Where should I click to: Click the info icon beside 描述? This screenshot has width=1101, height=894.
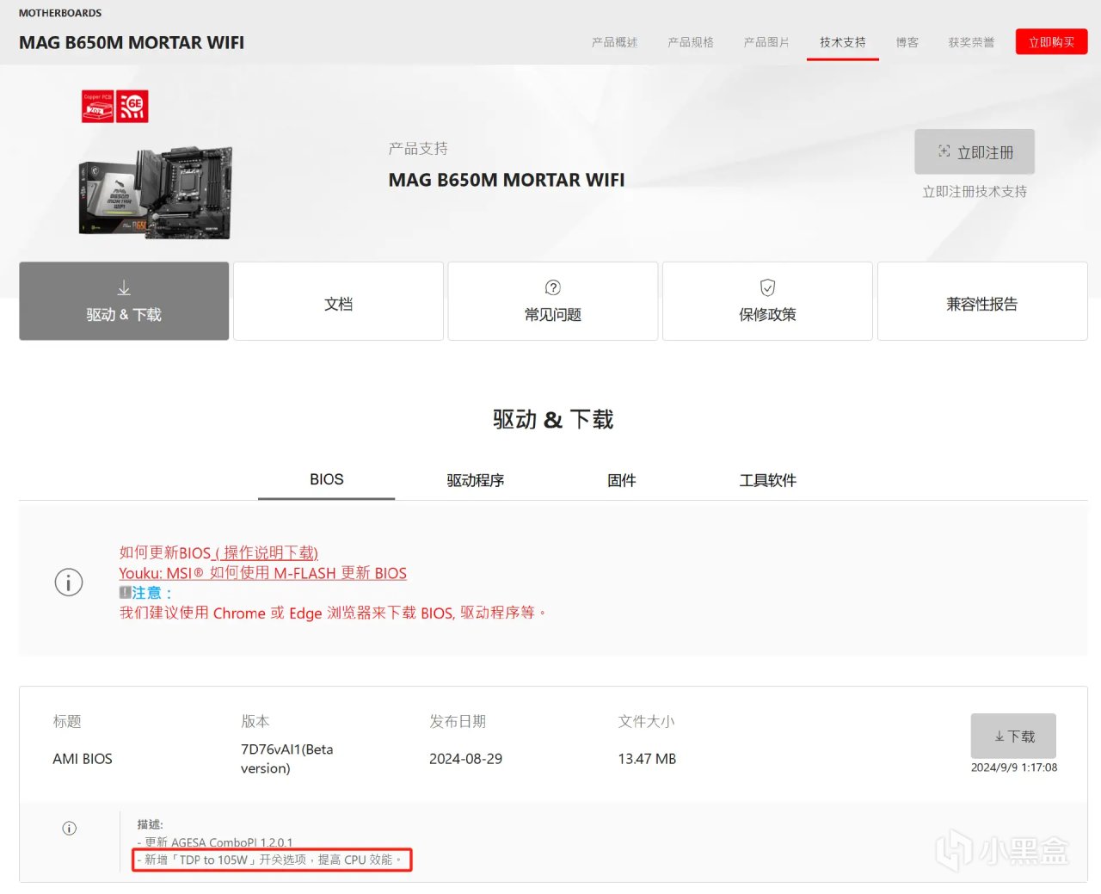70,829
